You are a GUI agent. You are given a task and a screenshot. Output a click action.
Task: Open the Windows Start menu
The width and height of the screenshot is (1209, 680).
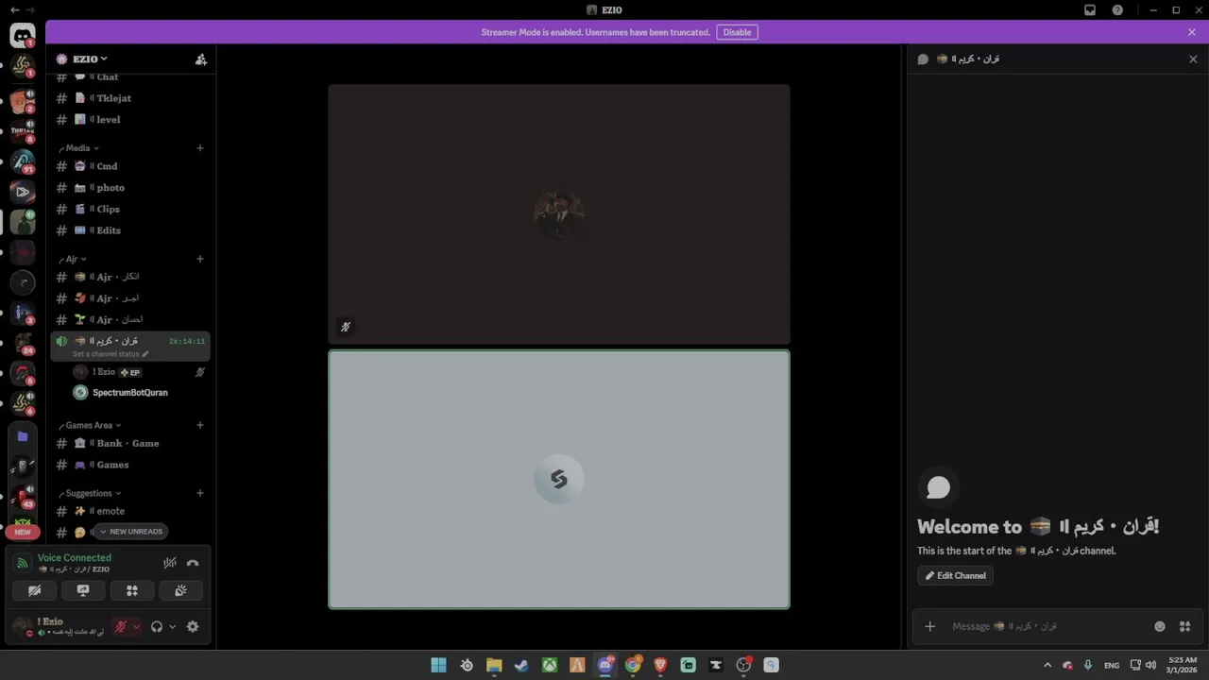click(x=439, y=665)
